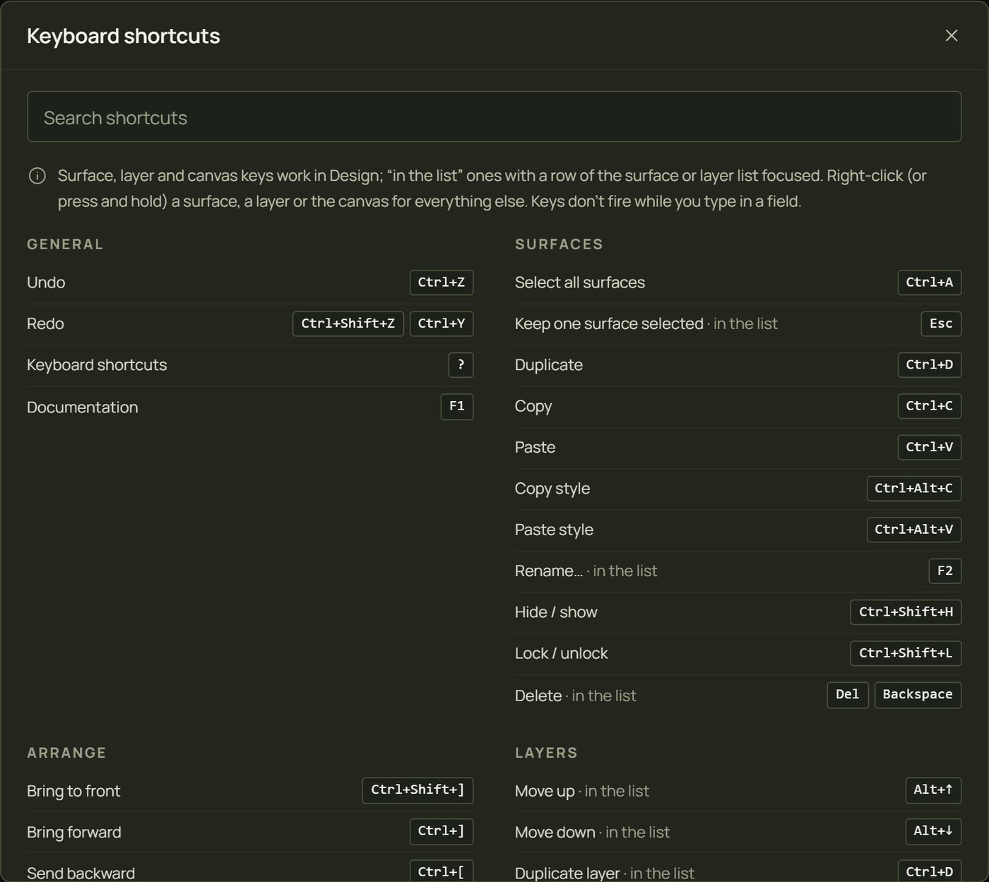The height and width of the screenshot is (882, 989).
Task: Click the "GENERAL" section heading
Action: pyautogui.click(x=65, y=244)
